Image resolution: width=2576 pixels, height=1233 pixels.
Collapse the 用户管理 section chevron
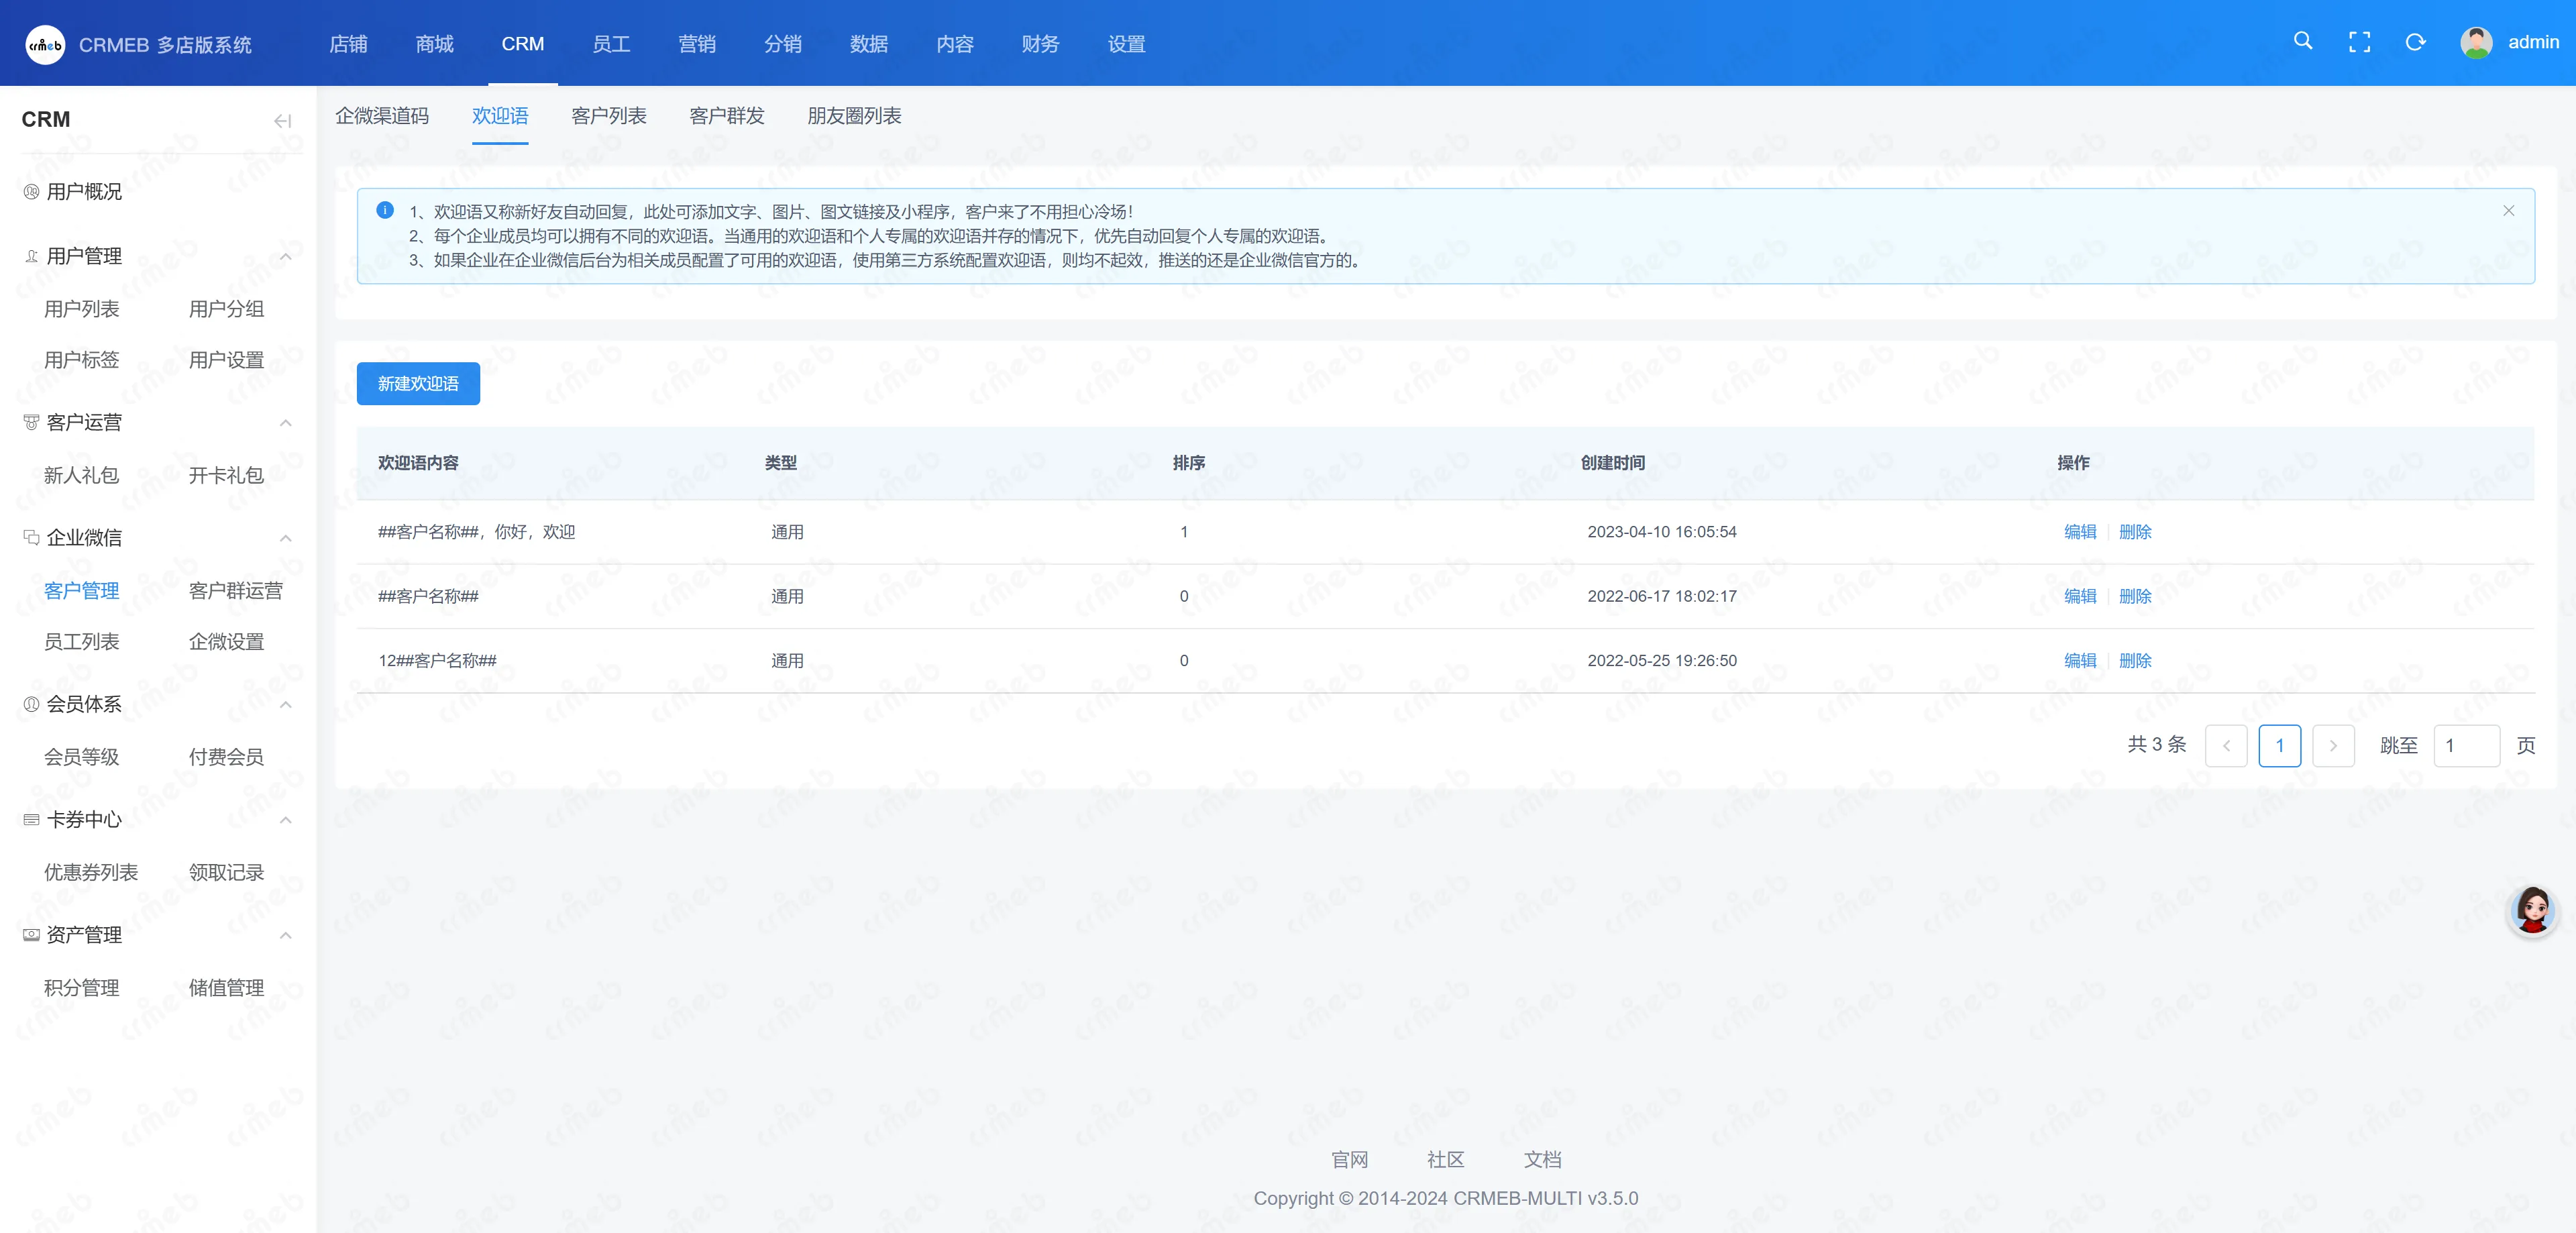[286, 257]
